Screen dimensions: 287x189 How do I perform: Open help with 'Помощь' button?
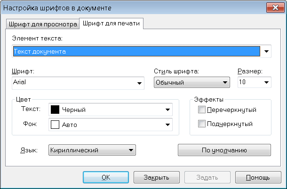[x=258, y=177]
